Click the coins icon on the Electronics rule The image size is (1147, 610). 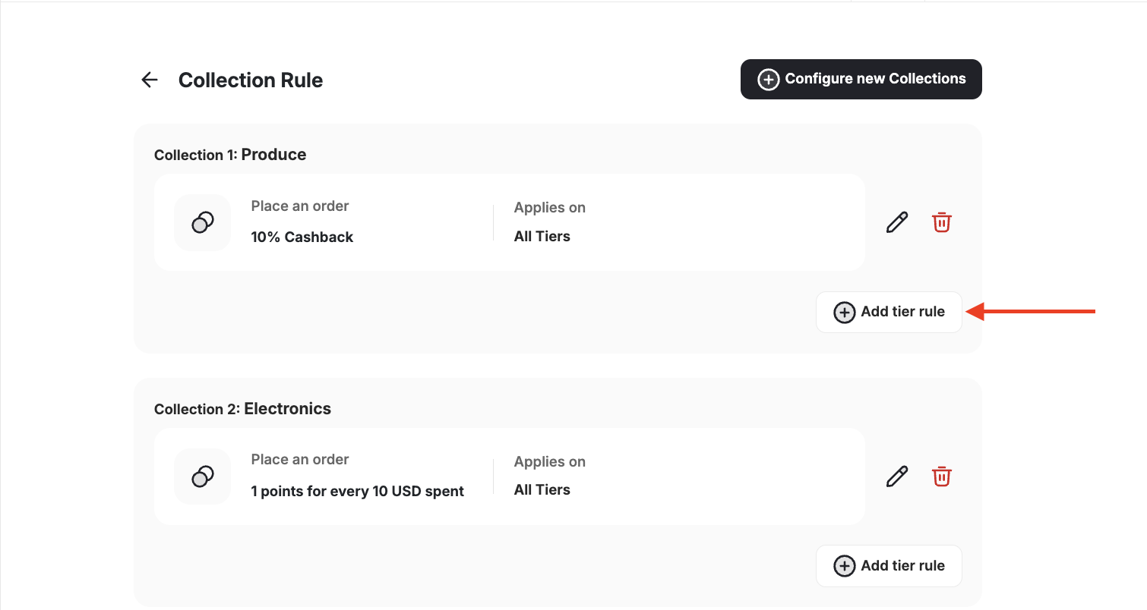click(202, 476)
